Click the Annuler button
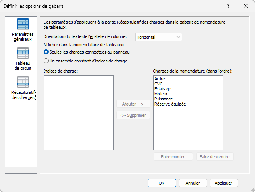 193,183
